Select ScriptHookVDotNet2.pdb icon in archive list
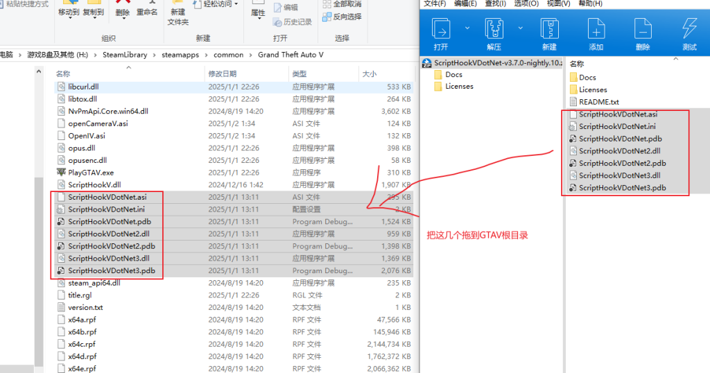710x373 pixels. pyautogui.click(x=573, y=163)
